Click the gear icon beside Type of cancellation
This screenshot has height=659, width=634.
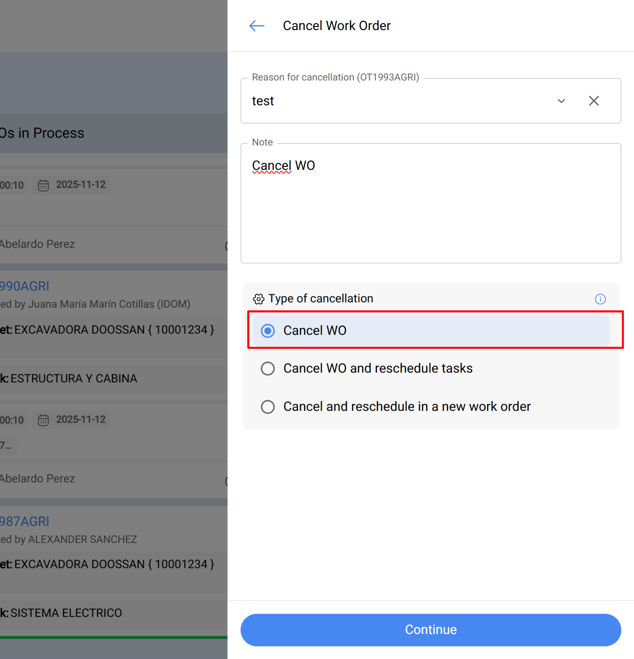[258, 299]
